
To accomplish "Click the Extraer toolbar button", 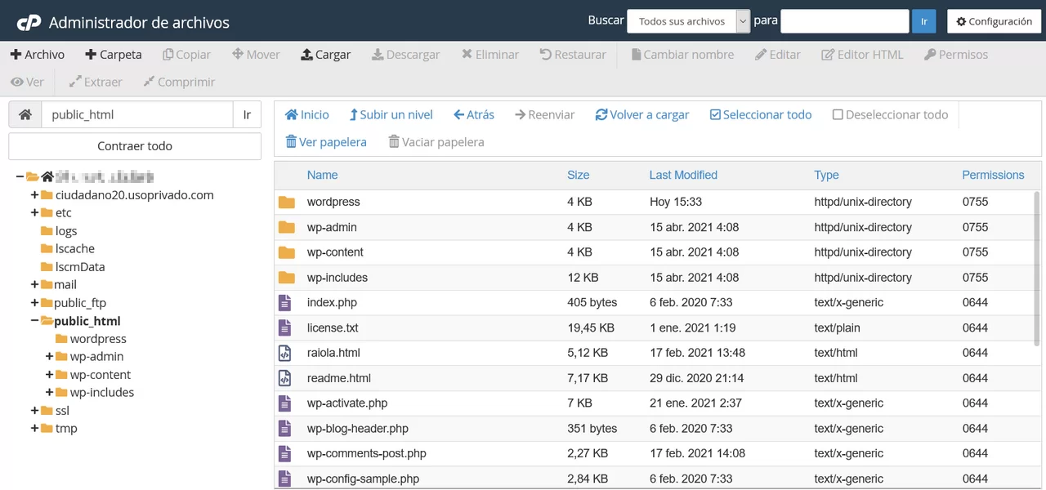I will click(96, 82).
